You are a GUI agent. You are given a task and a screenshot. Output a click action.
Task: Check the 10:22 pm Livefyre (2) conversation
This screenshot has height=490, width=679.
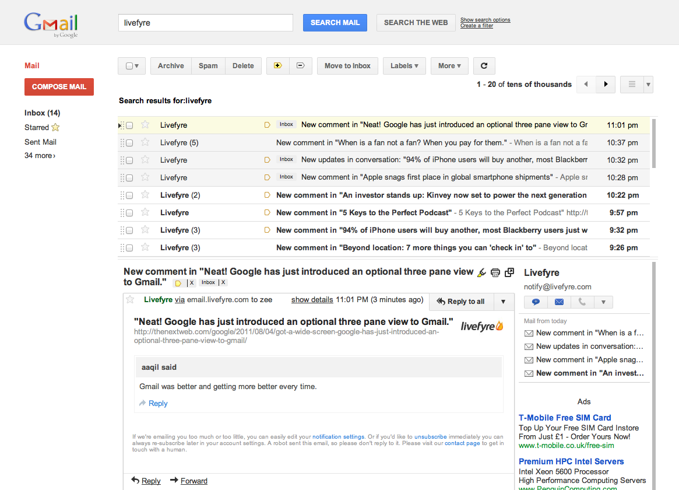coord(129,195)
